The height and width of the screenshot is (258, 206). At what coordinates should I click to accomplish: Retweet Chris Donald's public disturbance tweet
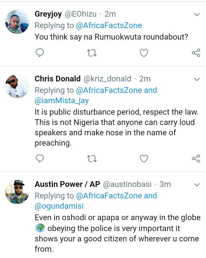click(92, 159)
